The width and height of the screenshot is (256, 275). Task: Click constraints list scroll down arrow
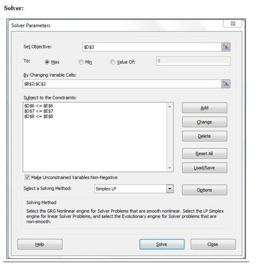pos(169,168)
